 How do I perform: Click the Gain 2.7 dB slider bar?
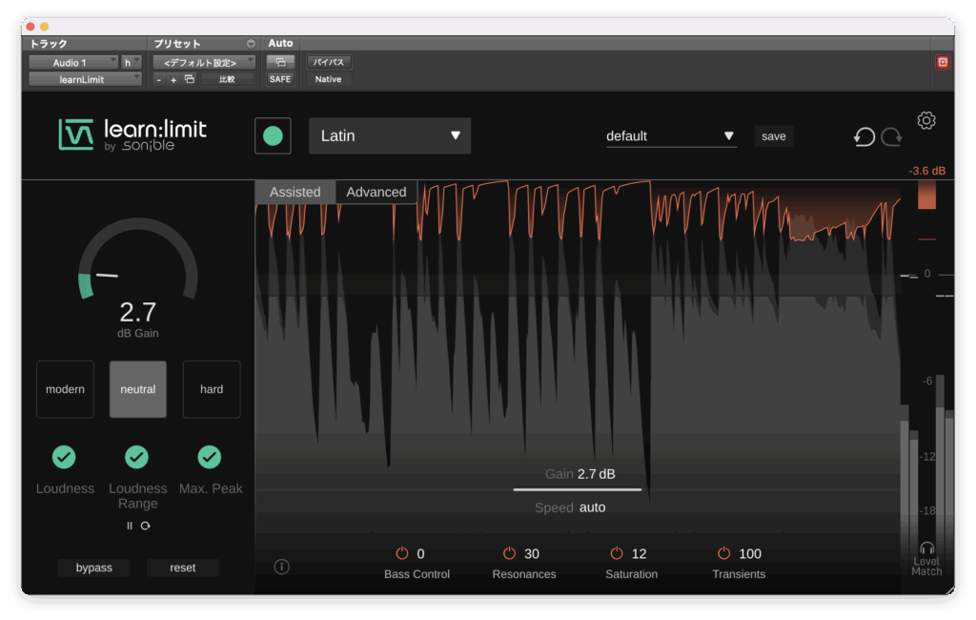click(x=578, y=489)
